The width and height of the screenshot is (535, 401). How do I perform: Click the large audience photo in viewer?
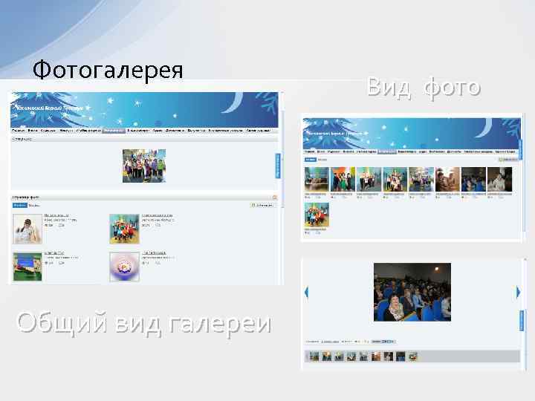pyautogui.click(x=412, y=292)
